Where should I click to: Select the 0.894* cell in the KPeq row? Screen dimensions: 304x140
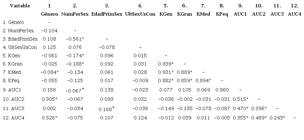[203, 80]
